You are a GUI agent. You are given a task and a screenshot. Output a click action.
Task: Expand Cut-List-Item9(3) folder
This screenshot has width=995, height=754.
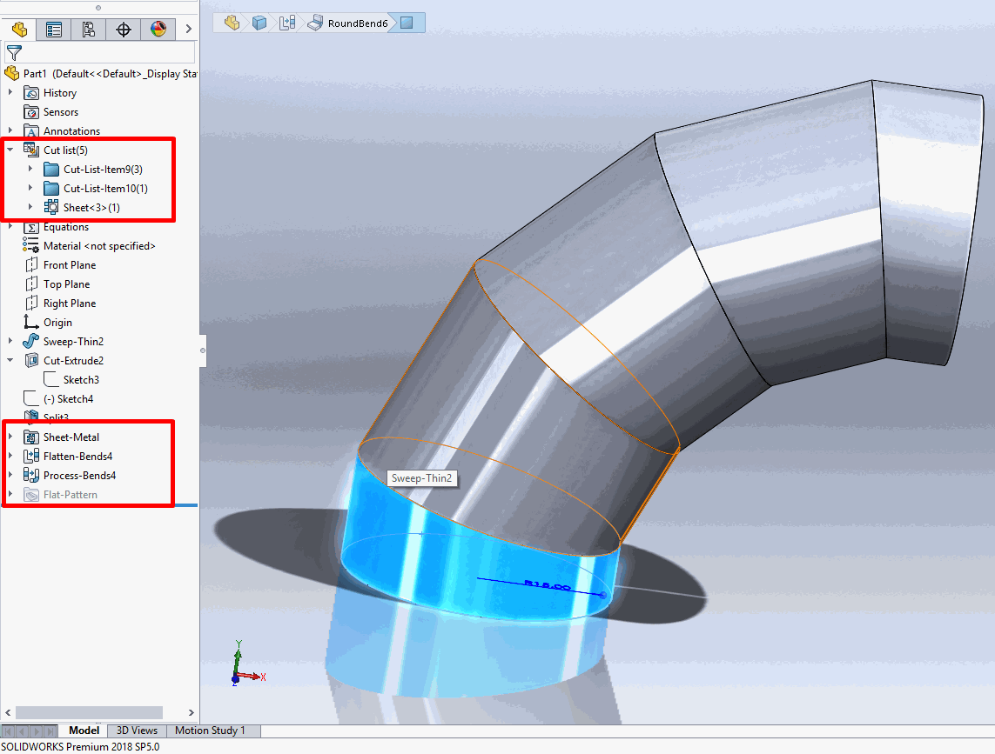(30, 170)
